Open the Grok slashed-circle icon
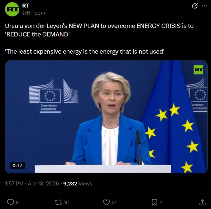The image size is (211, 209). pos(195,6)
